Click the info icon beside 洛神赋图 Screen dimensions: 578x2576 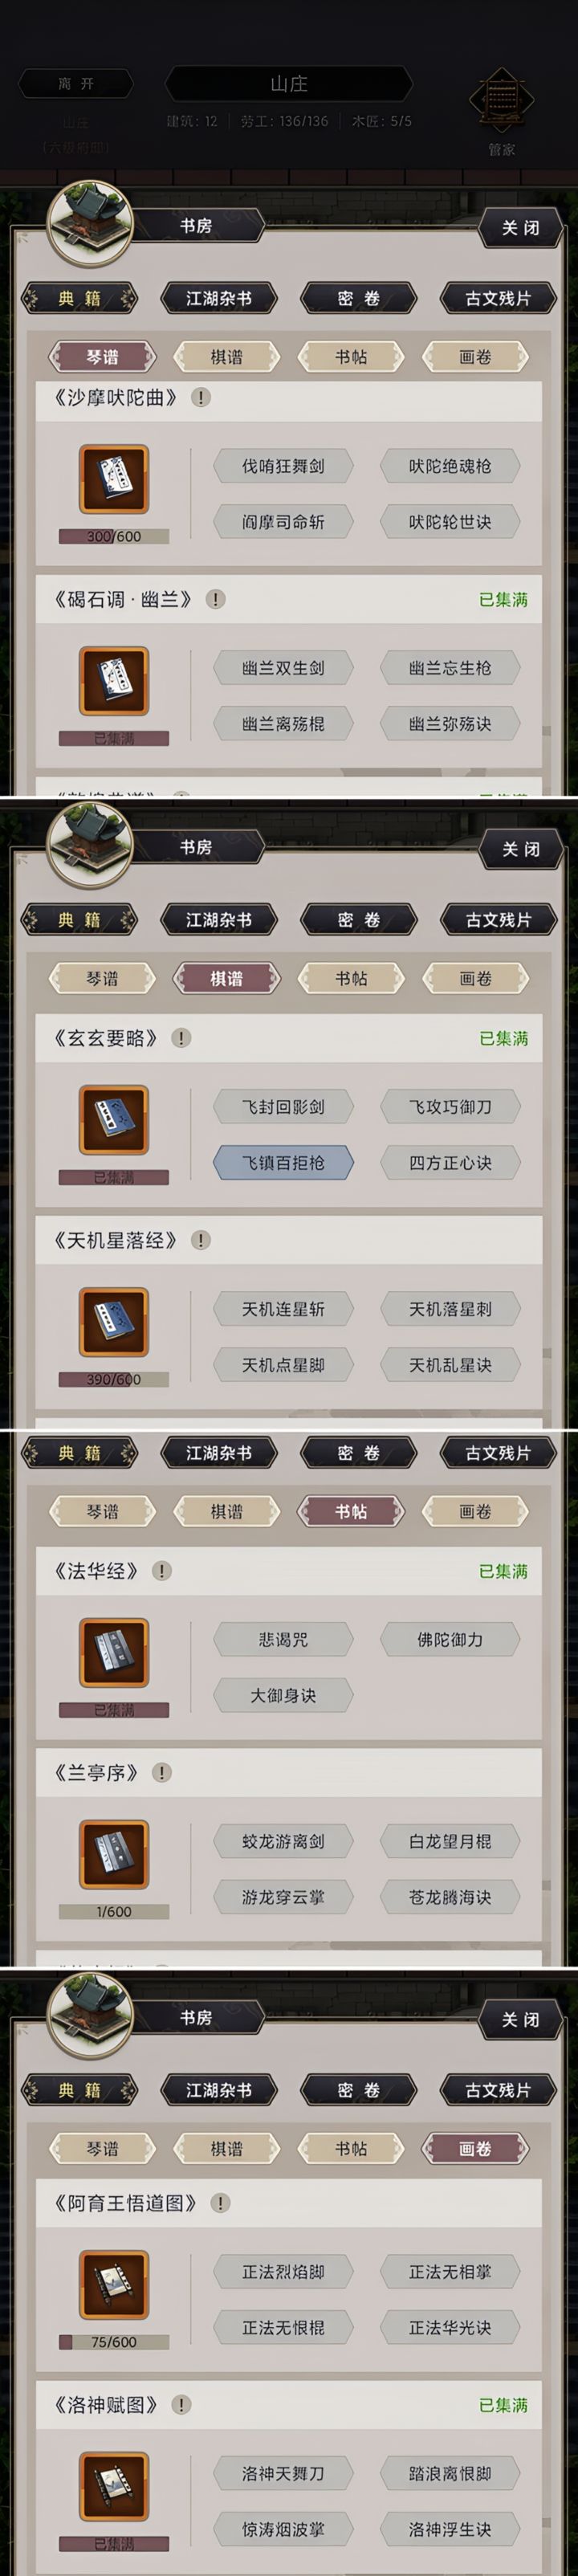pyautogui.click(x=181, y=2405)
